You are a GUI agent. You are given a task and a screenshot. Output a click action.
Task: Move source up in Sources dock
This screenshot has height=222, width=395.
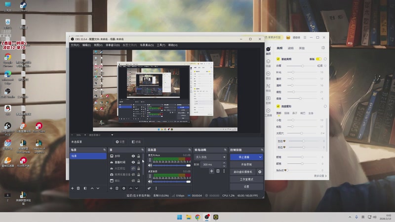130,188
